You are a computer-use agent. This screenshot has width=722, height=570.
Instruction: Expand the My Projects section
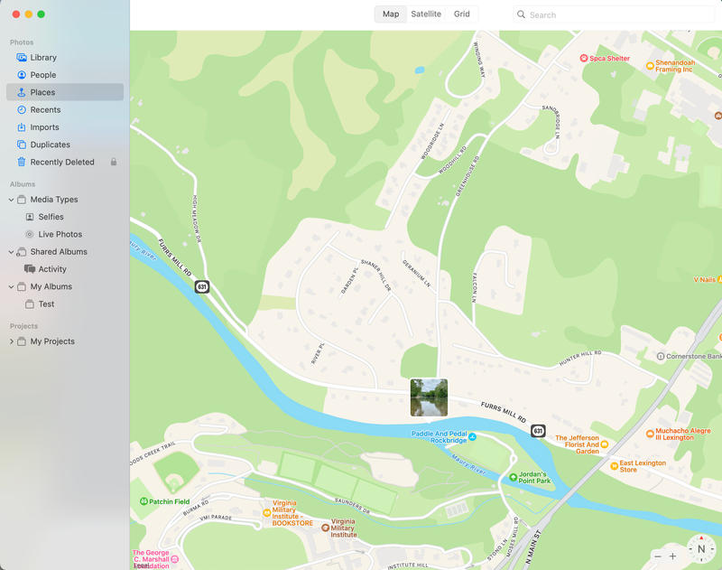[11, 341]
